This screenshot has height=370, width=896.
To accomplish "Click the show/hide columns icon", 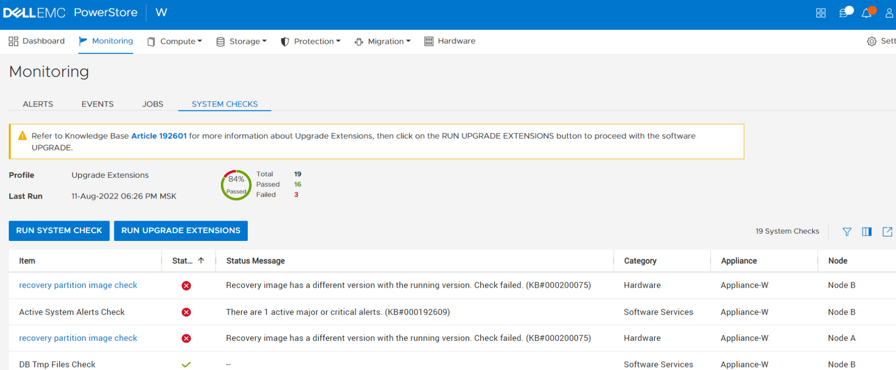I will 867,232.
